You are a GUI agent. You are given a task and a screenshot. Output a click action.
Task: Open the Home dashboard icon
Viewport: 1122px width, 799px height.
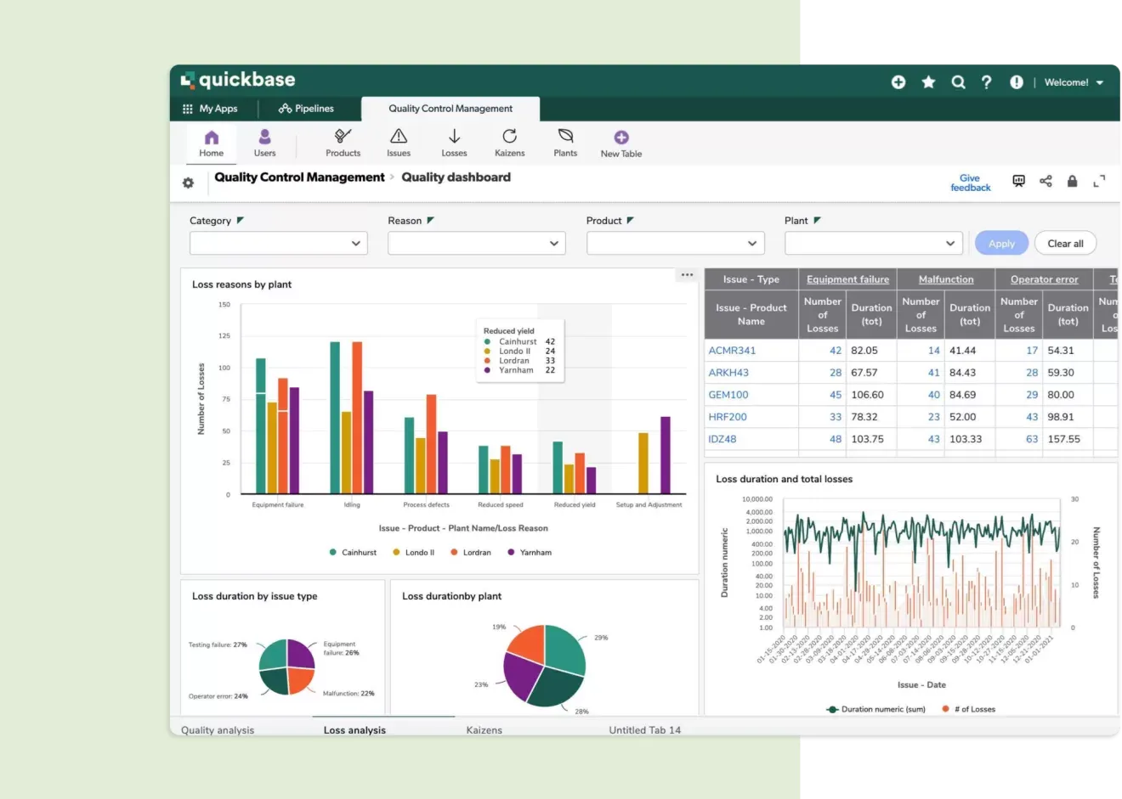(x=211, y=141)
